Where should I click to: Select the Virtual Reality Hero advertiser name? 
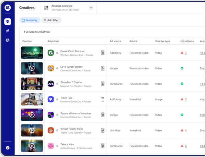point(72,129)
